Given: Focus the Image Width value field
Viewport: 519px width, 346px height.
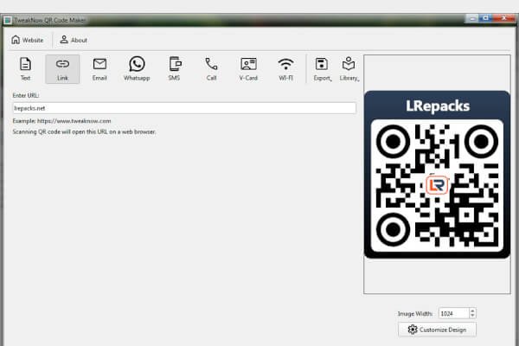Looking at the screenshot, I should coord(454,313).
